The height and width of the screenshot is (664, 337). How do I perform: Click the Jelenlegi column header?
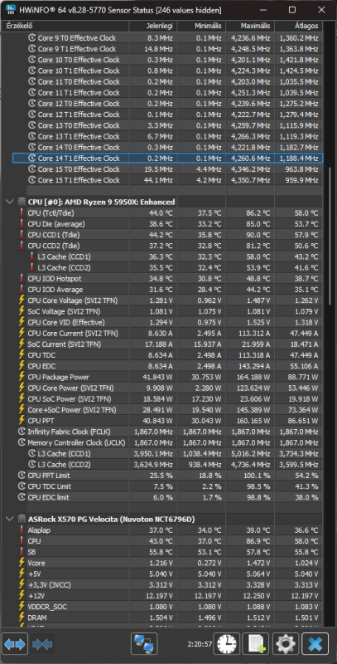point(153,27)
